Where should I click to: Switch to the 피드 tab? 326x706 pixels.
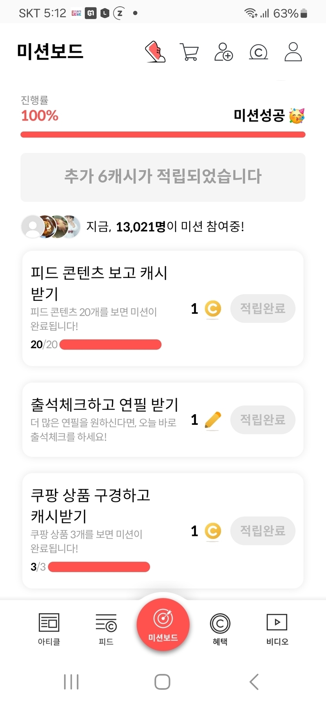(106, 629)
